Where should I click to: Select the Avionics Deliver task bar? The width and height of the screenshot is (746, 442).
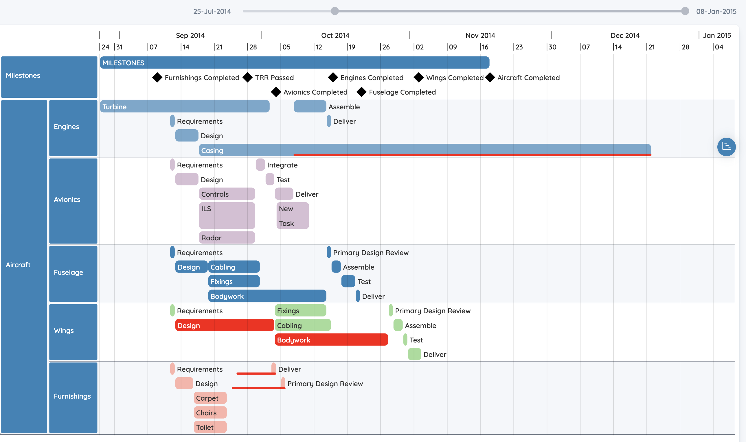(x=284, y=194)
